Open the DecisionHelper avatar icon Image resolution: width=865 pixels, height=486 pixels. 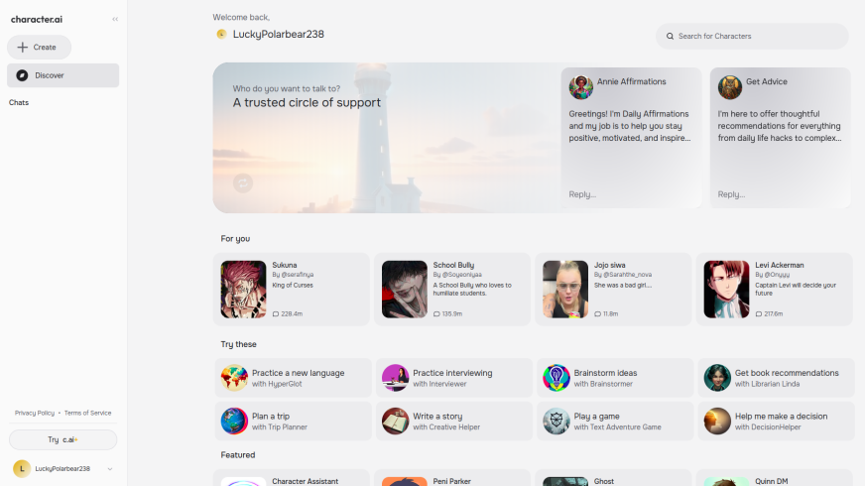[x=716, y=422]
